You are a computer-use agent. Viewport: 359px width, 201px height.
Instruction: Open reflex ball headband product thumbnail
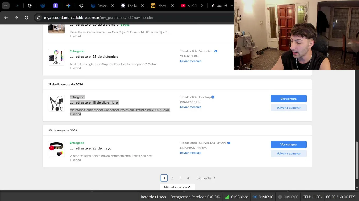coord(56,149)
